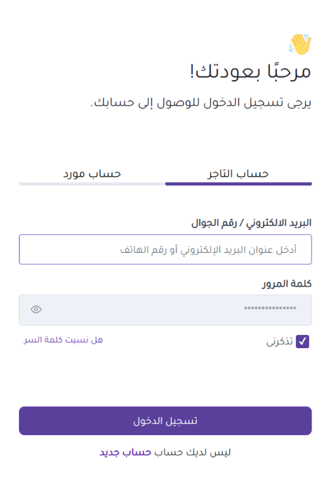Image resolution: width=333 pixels, height=480 pixels.
Task: Click the أدخل عنوان البريد placeholder text
Action: point(208,250)
